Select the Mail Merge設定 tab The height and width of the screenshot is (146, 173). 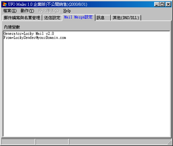click(78, 17)
